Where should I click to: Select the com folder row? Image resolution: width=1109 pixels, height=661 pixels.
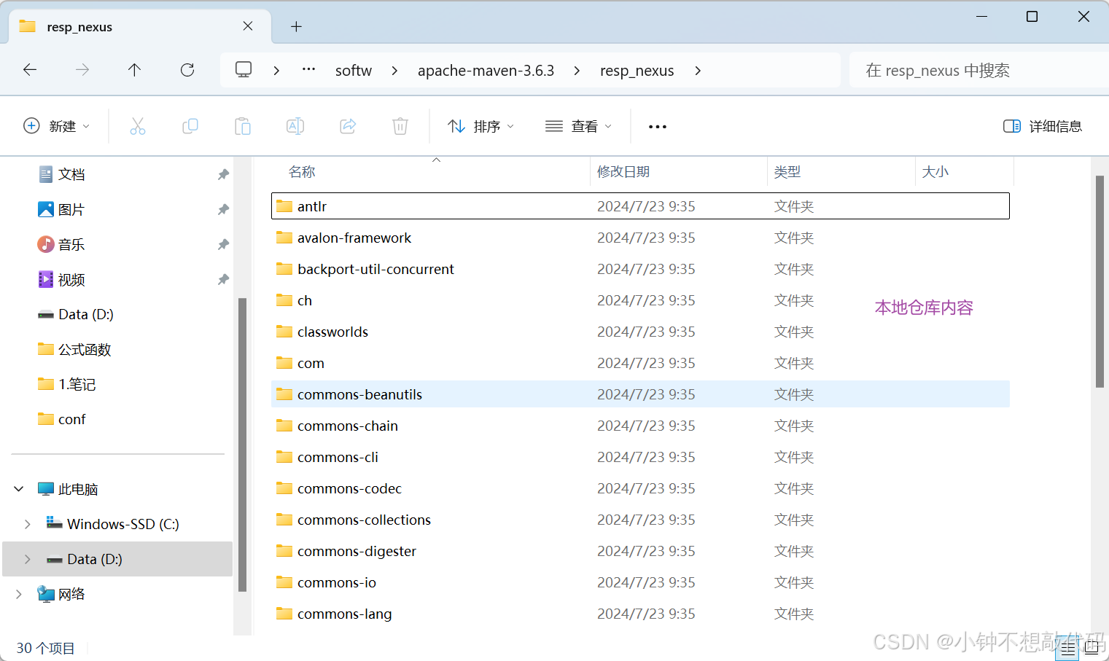point(640,363)
